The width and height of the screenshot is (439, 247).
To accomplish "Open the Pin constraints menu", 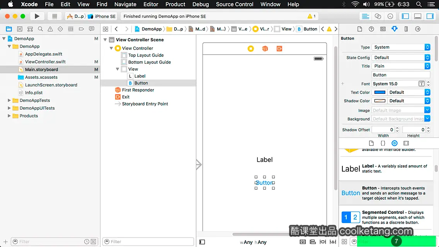I will 323,242.
